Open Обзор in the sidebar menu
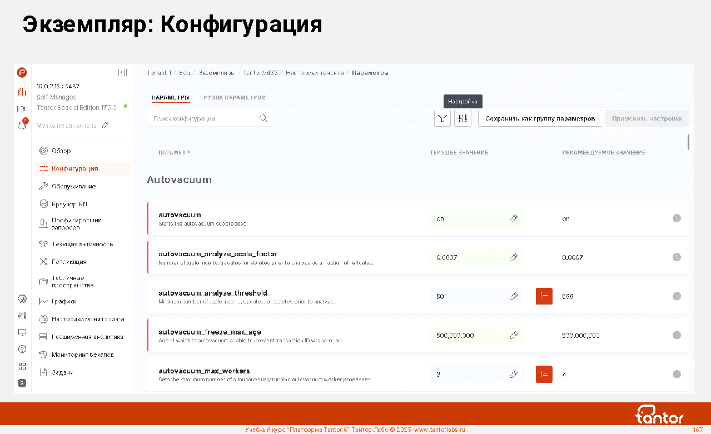The image size is (711, 434). point(61,151)
